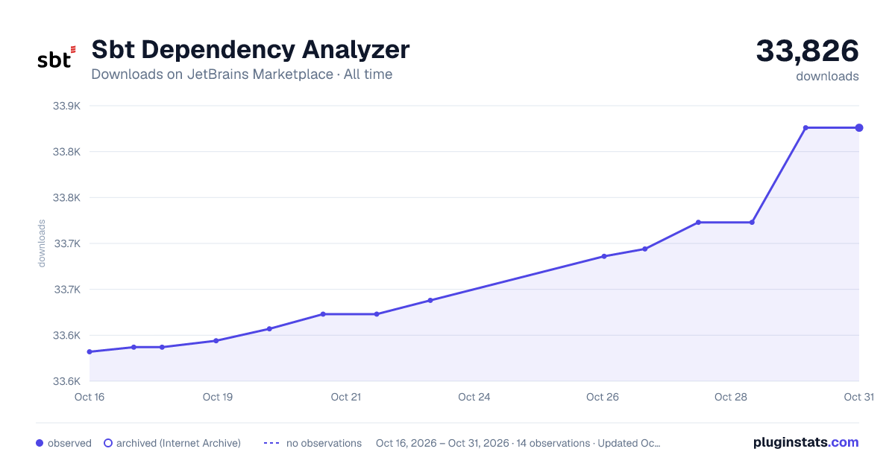The height and width of the screenshot is (469, 895).
Task: Click the hollow archived legend circle
Action: 108,443
